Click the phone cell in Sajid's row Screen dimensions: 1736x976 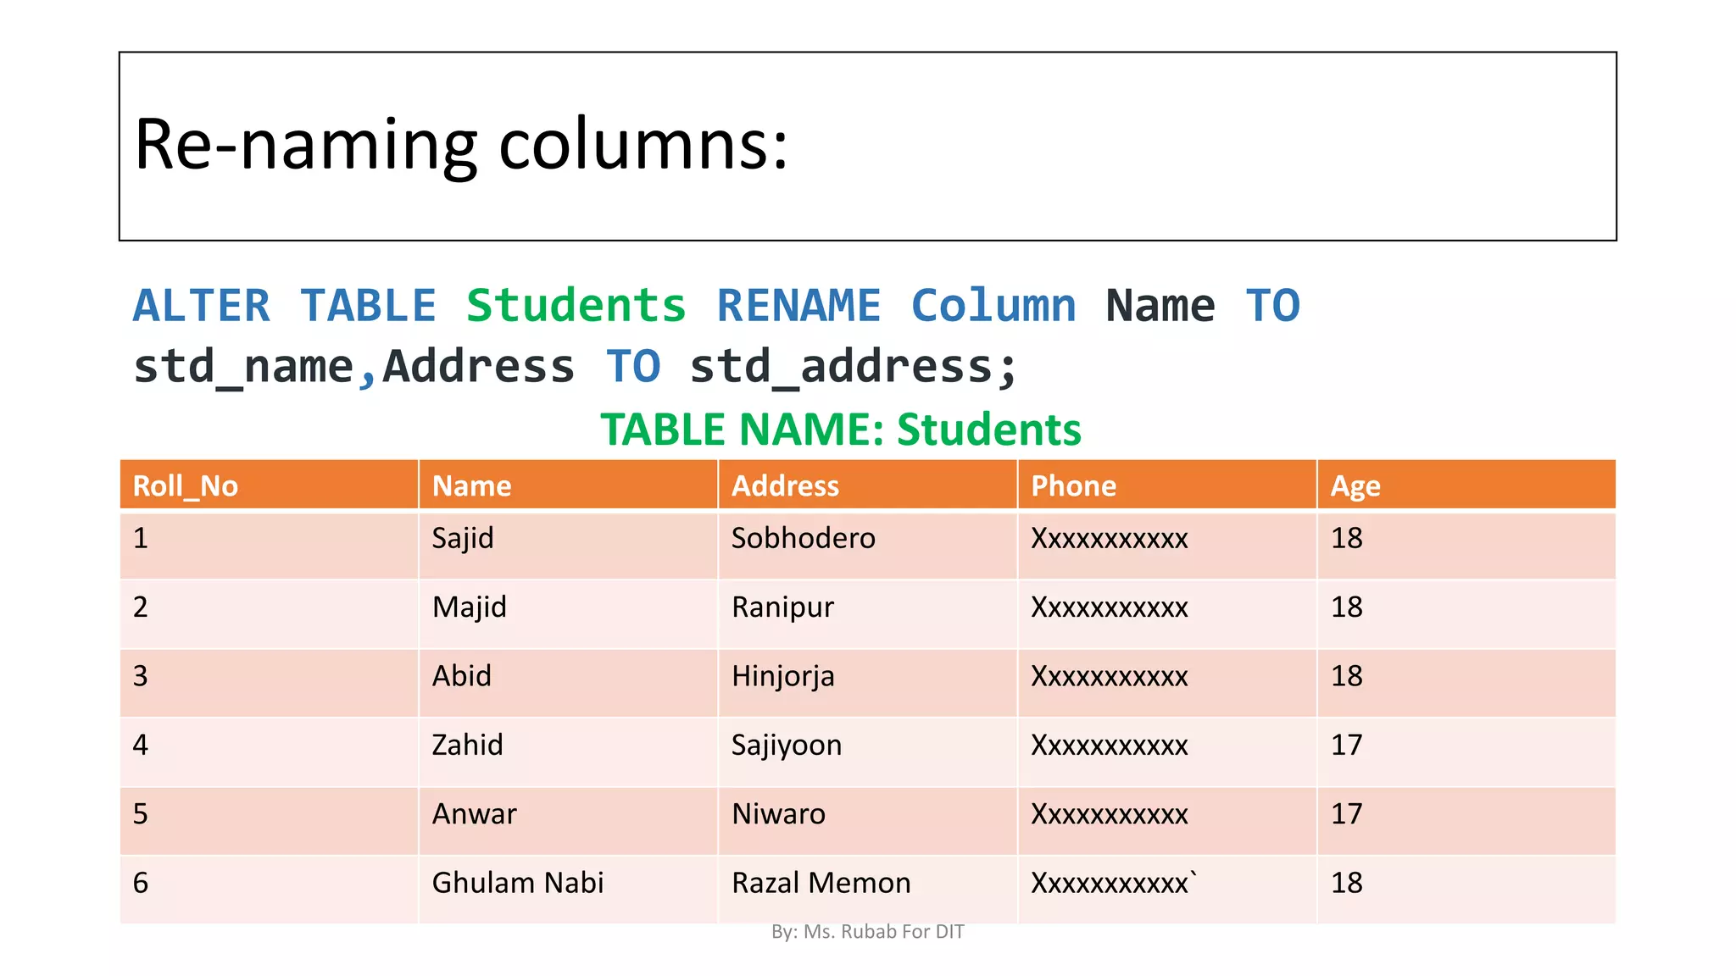(1166, 545)
